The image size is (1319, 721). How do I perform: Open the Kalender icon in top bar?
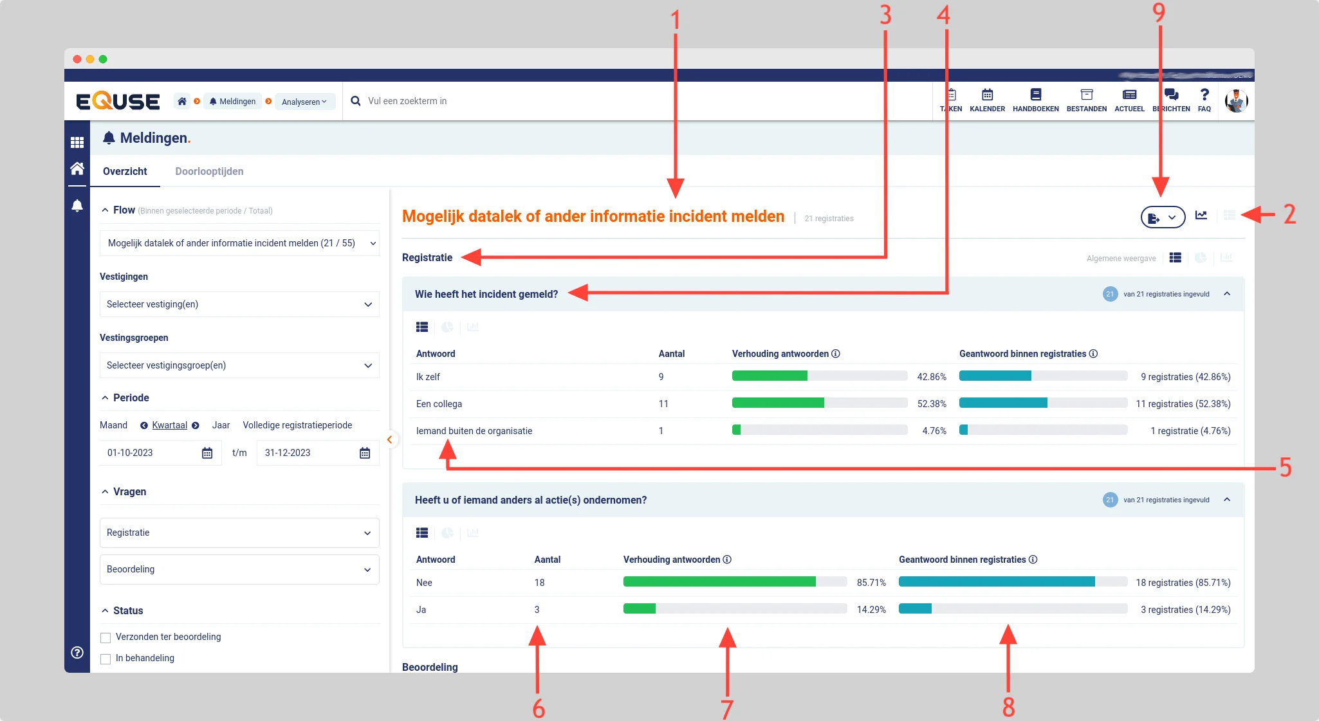coord(987,95)
